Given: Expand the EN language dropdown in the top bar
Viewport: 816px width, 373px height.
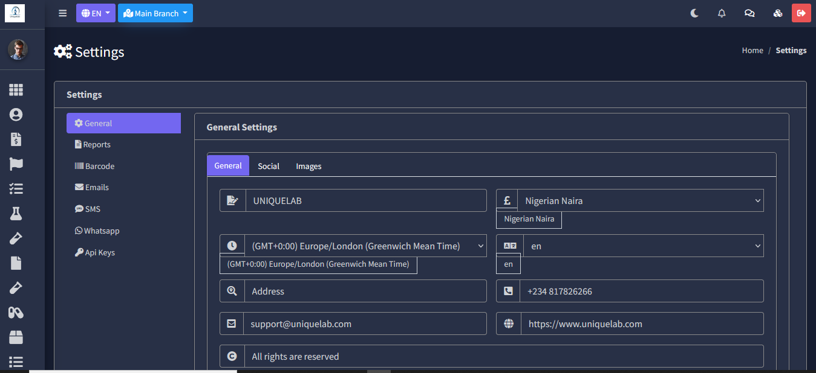Looking at the screenshot, I should tap(96, 13).
